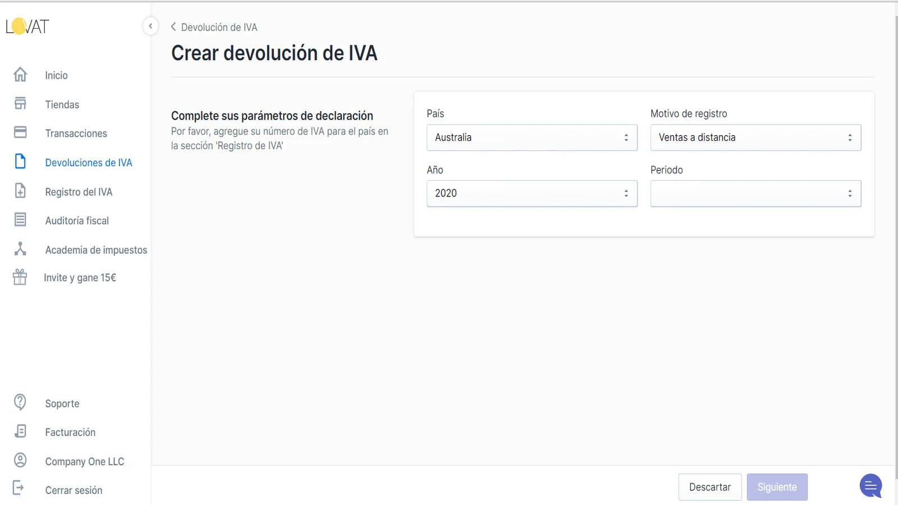Click the Soporte question mark icon
This screenshot has height=505, width=898.
click(20, 402)
